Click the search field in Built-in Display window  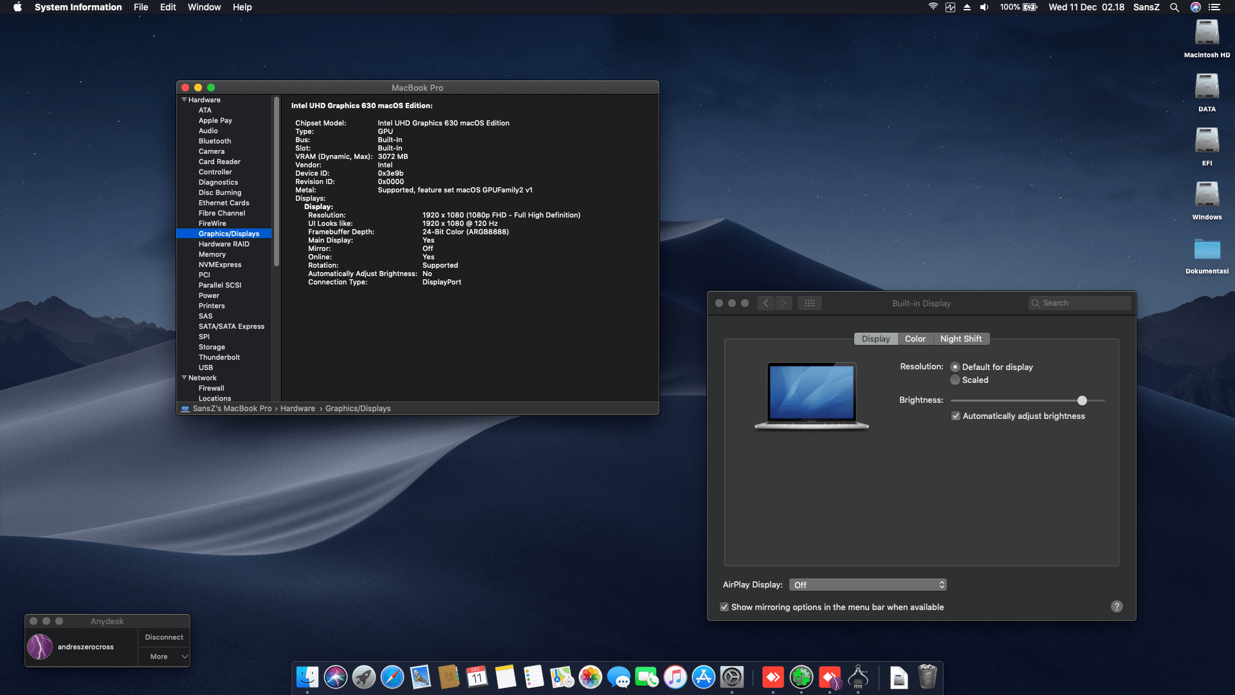pos(1080,302)
